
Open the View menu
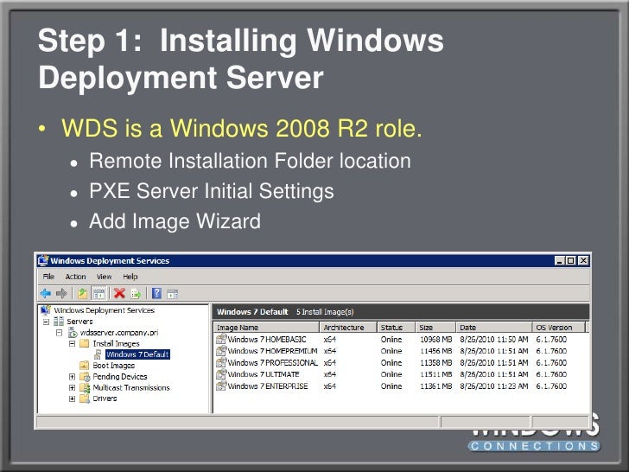(104, 277)
